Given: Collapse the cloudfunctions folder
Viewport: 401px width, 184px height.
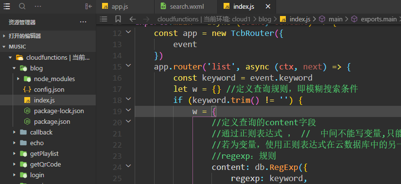Looking at the screenshot, I should point(11,57).
